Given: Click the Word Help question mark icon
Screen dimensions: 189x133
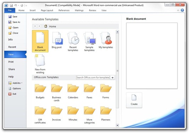Looking at the screenshot, I should click(x=182, y=10).
